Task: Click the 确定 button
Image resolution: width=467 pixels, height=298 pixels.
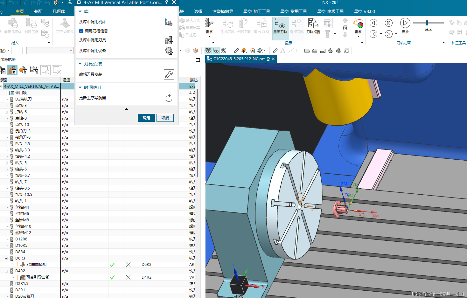Action: (x=146, y=118)
